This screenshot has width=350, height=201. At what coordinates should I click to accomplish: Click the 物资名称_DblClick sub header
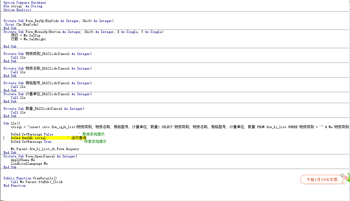(47, 69)
